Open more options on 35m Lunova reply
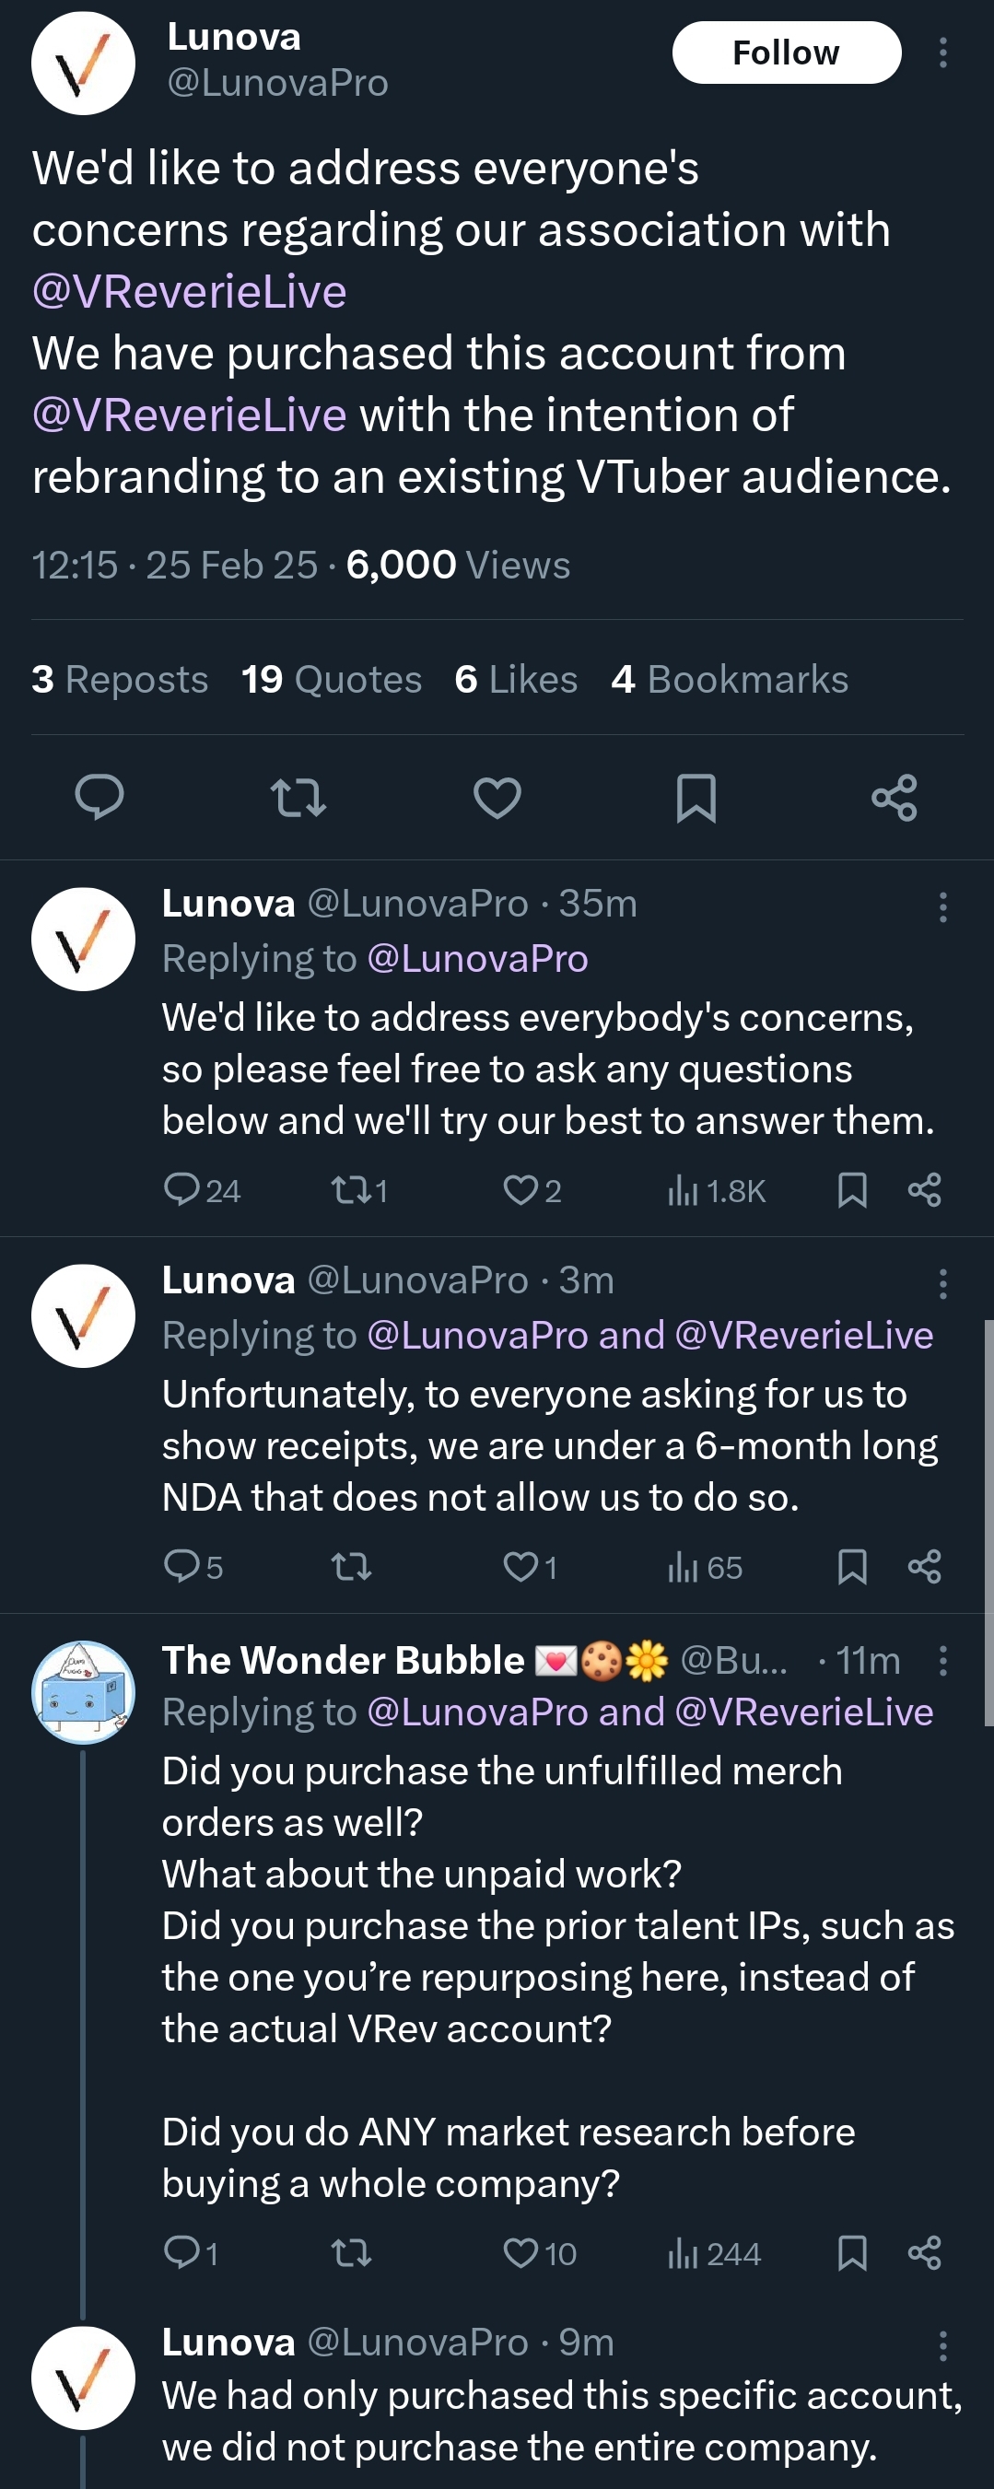The image size is (994, 2489). 942,907
